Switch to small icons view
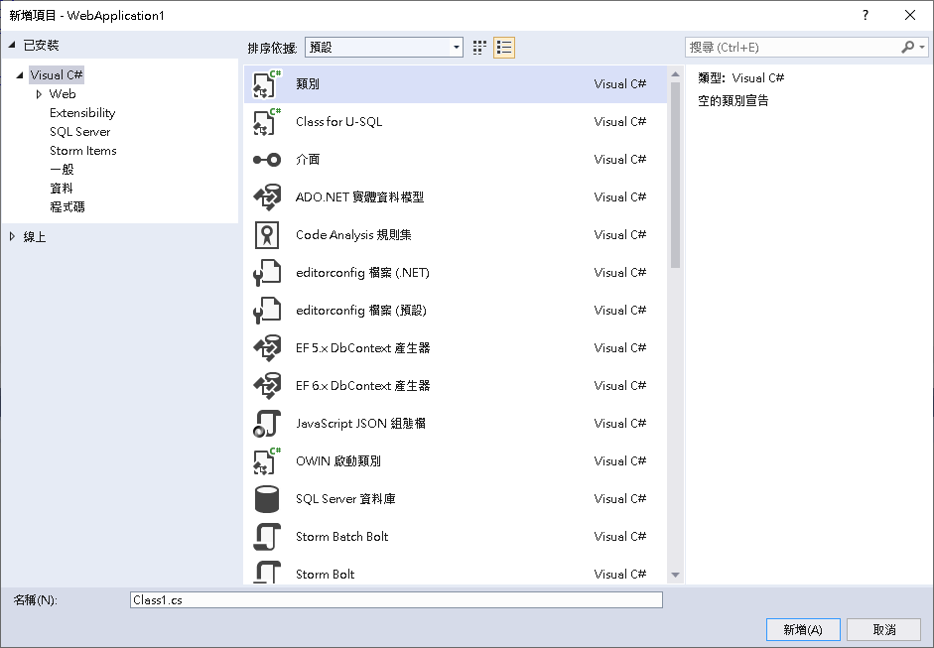Image resolution: width=934 pixels, height=648 pixels. [479, 48]
